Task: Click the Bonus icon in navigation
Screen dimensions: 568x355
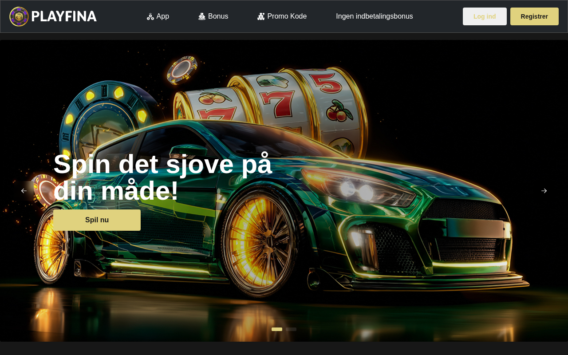Action: [x=202, y=16]
